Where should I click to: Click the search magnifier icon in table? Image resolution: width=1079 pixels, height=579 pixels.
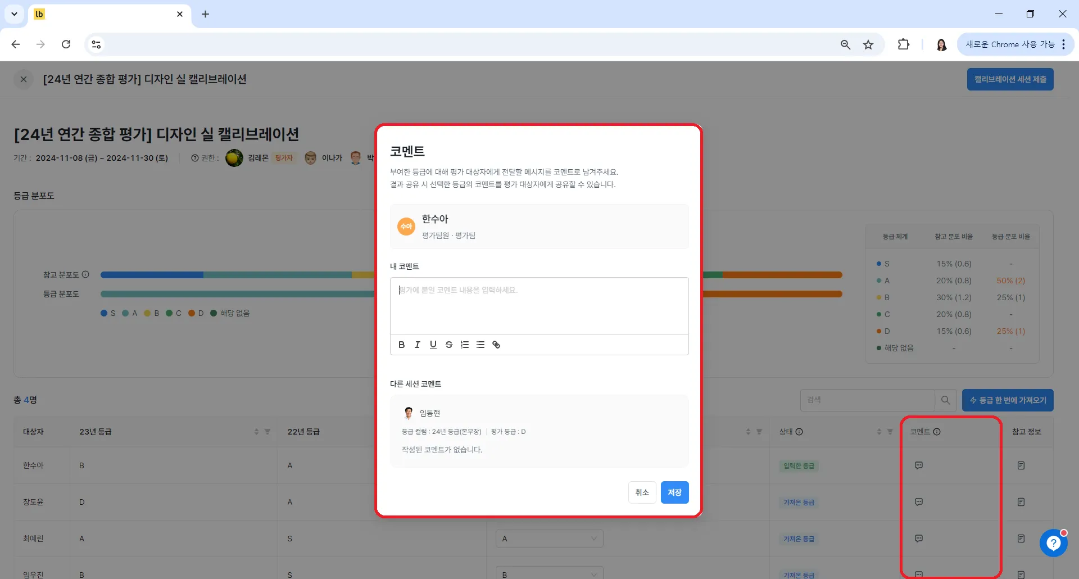[x=946, y=400]
